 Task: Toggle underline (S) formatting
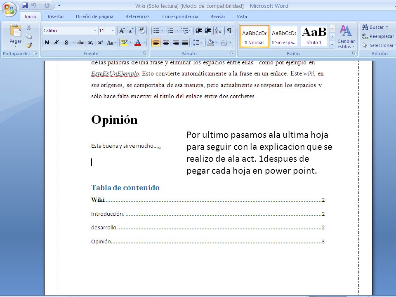[66, 42]
